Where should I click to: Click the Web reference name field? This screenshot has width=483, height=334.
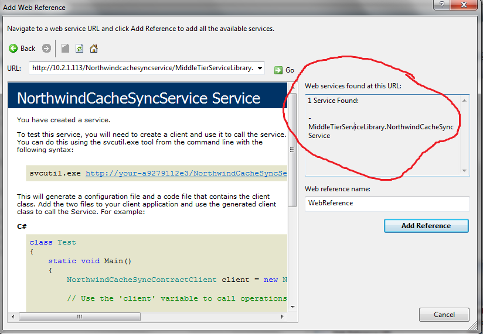coord(387,203)
